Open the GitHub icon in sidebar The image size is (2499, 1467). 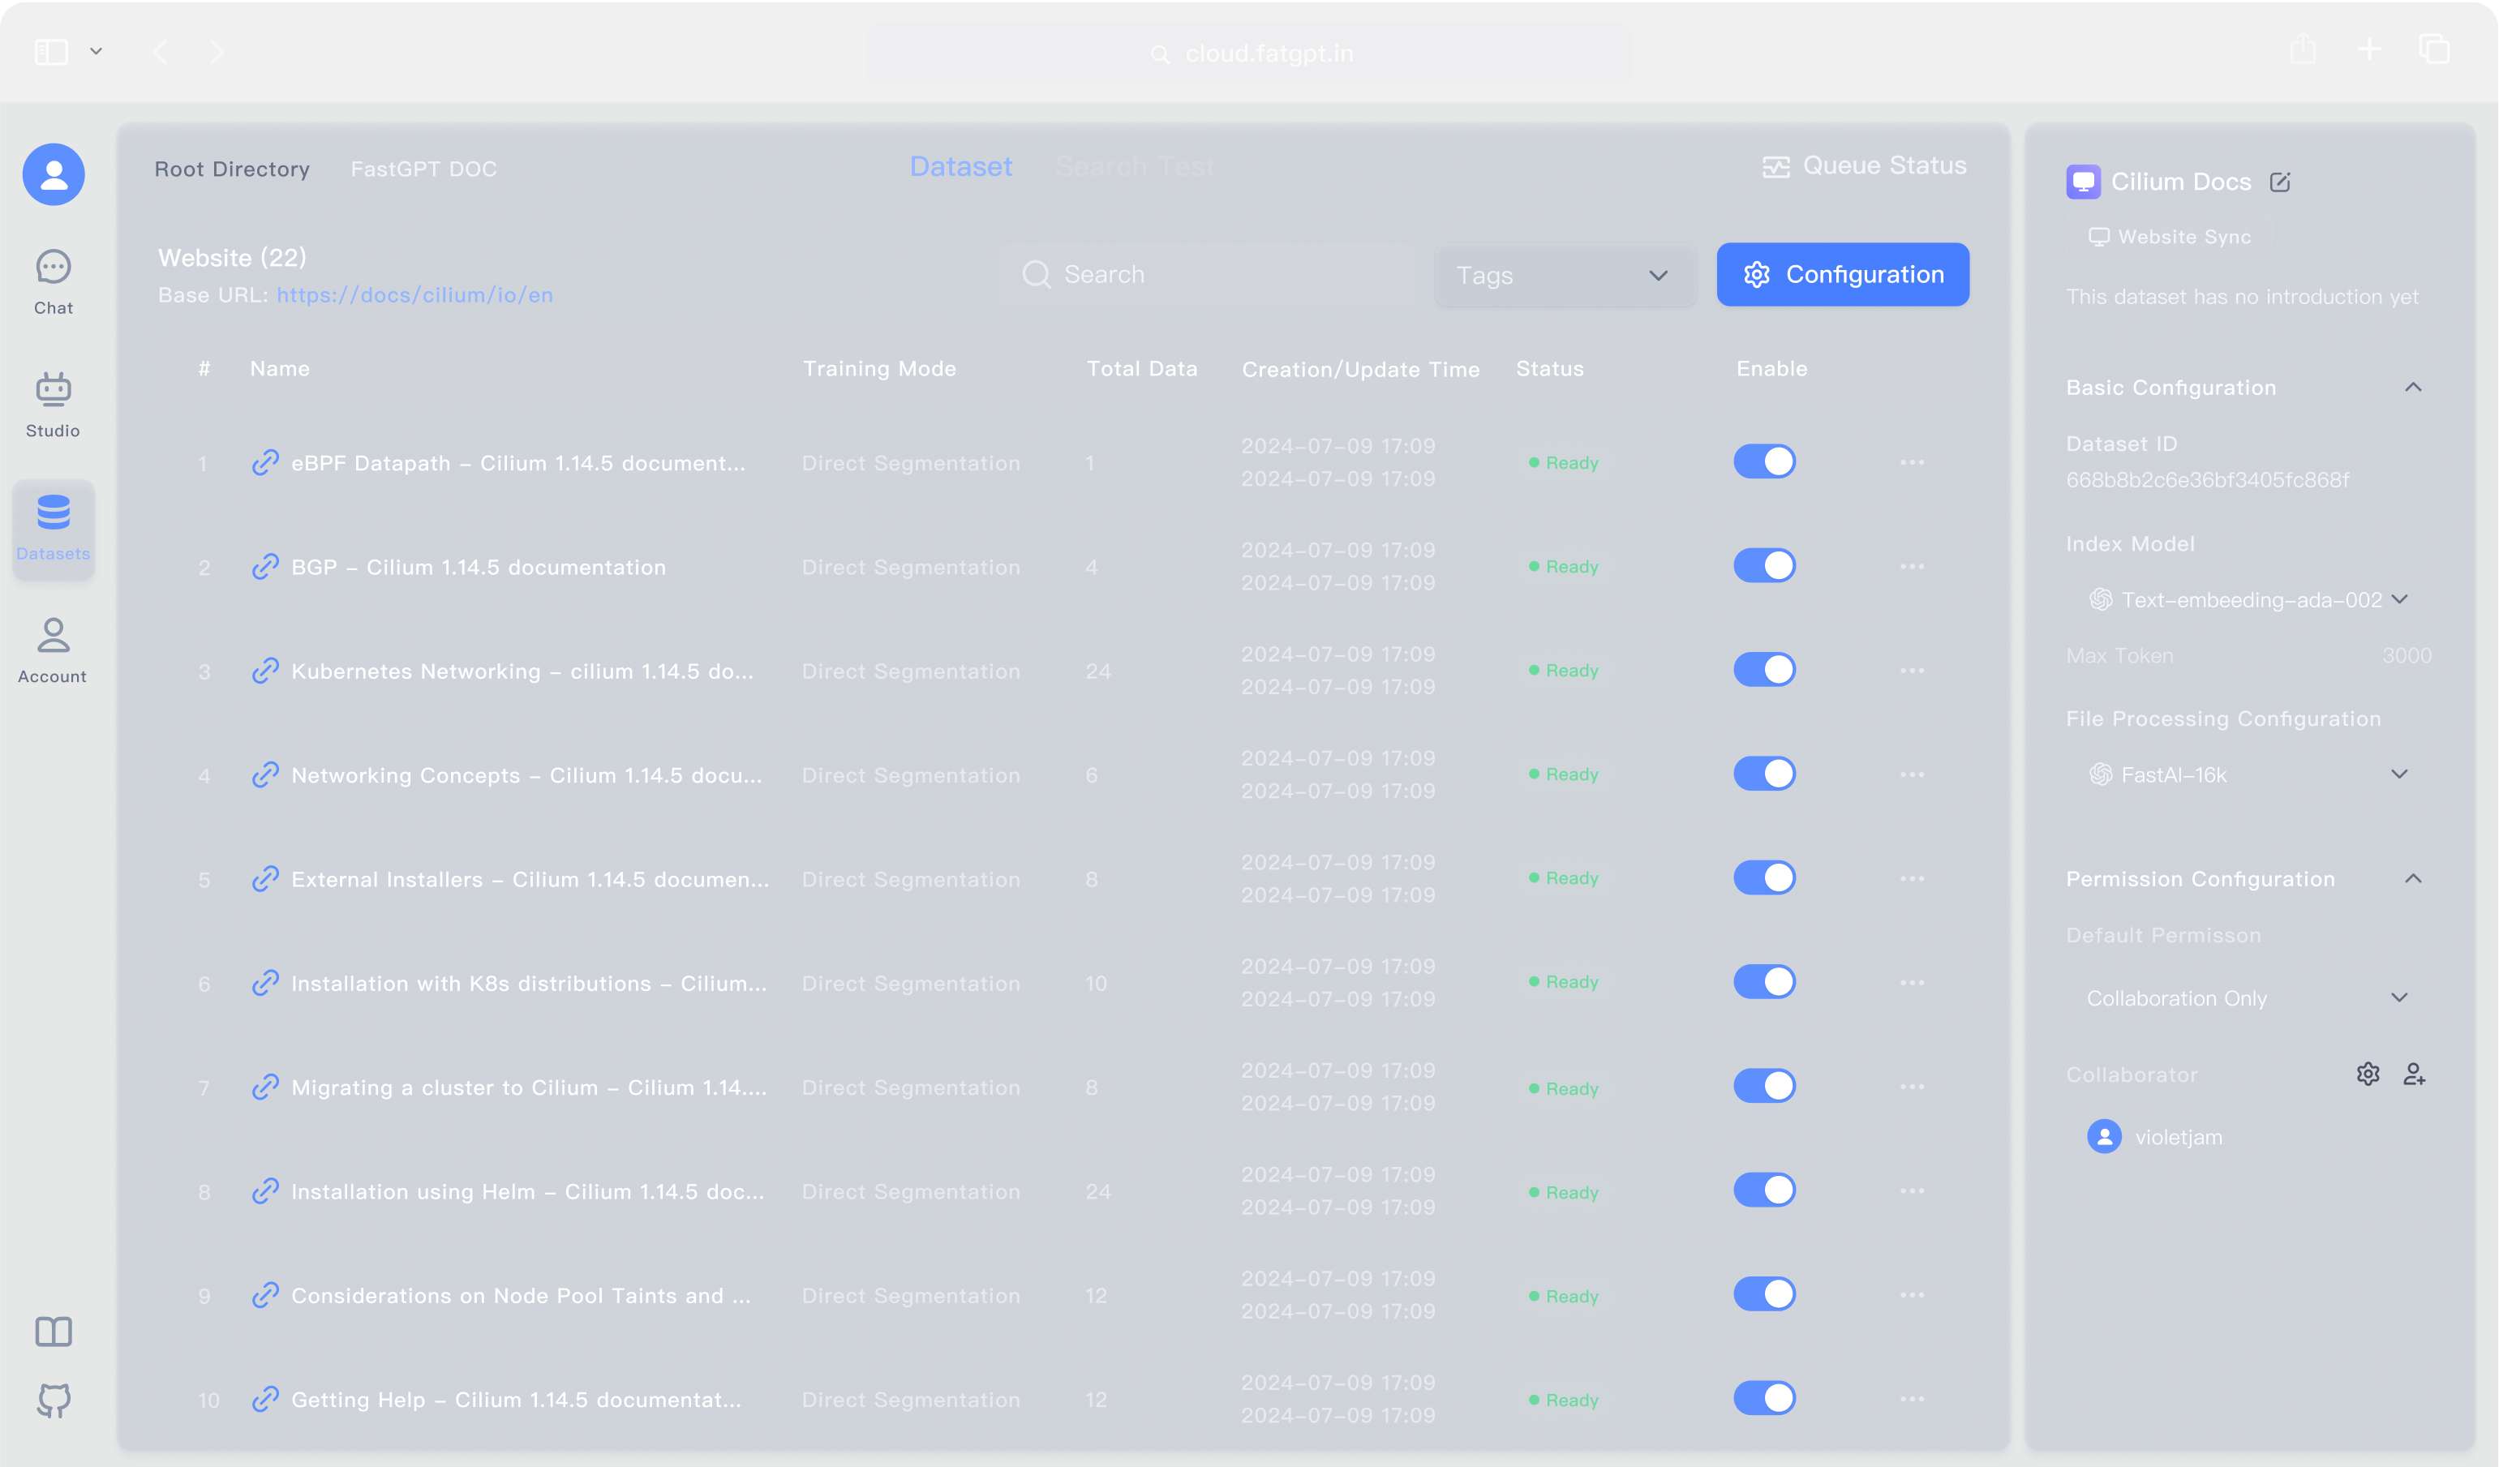54,1400
